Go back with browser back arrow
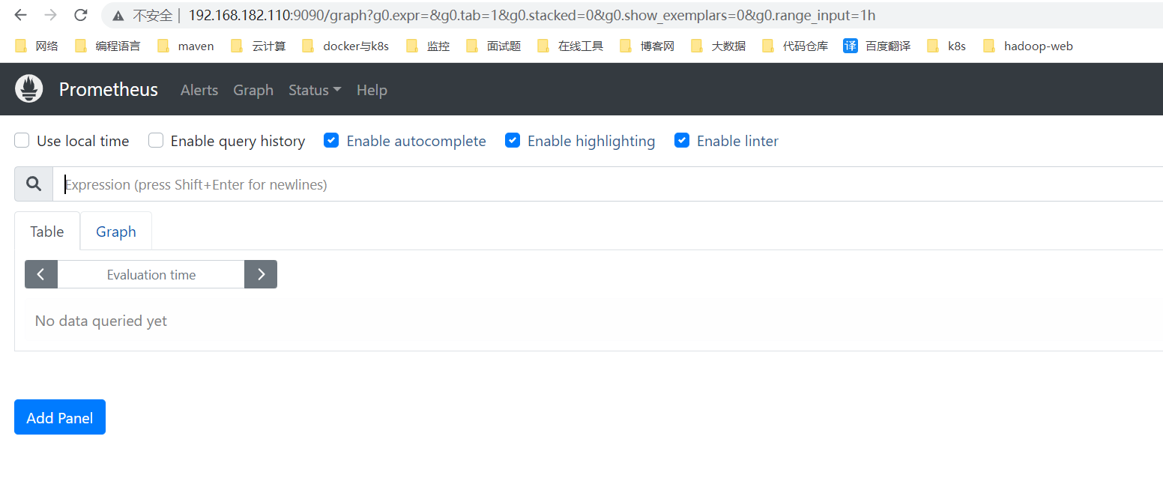The width and height of the screenshot is (1163, 496). [x=21, y=15]
